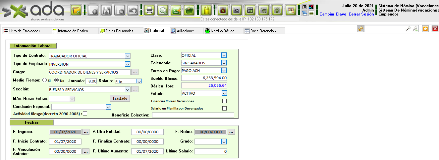Click the orange star favorites icon

click(x=426, y=29)
